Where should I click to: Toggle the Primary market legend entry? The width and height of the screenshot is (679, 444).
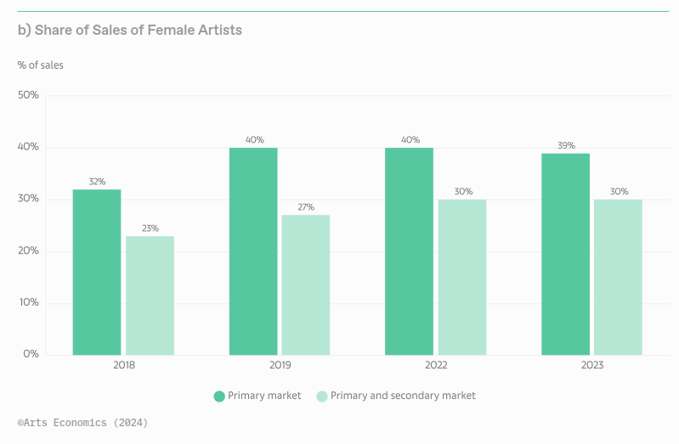[x=257, y=396]
